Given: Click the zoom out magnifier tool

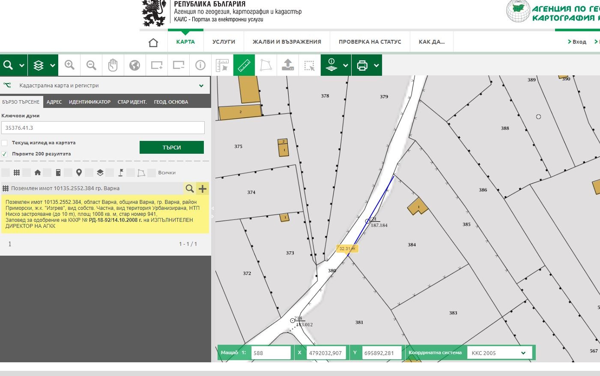Looking at the screenshot, I should (91, 65).
